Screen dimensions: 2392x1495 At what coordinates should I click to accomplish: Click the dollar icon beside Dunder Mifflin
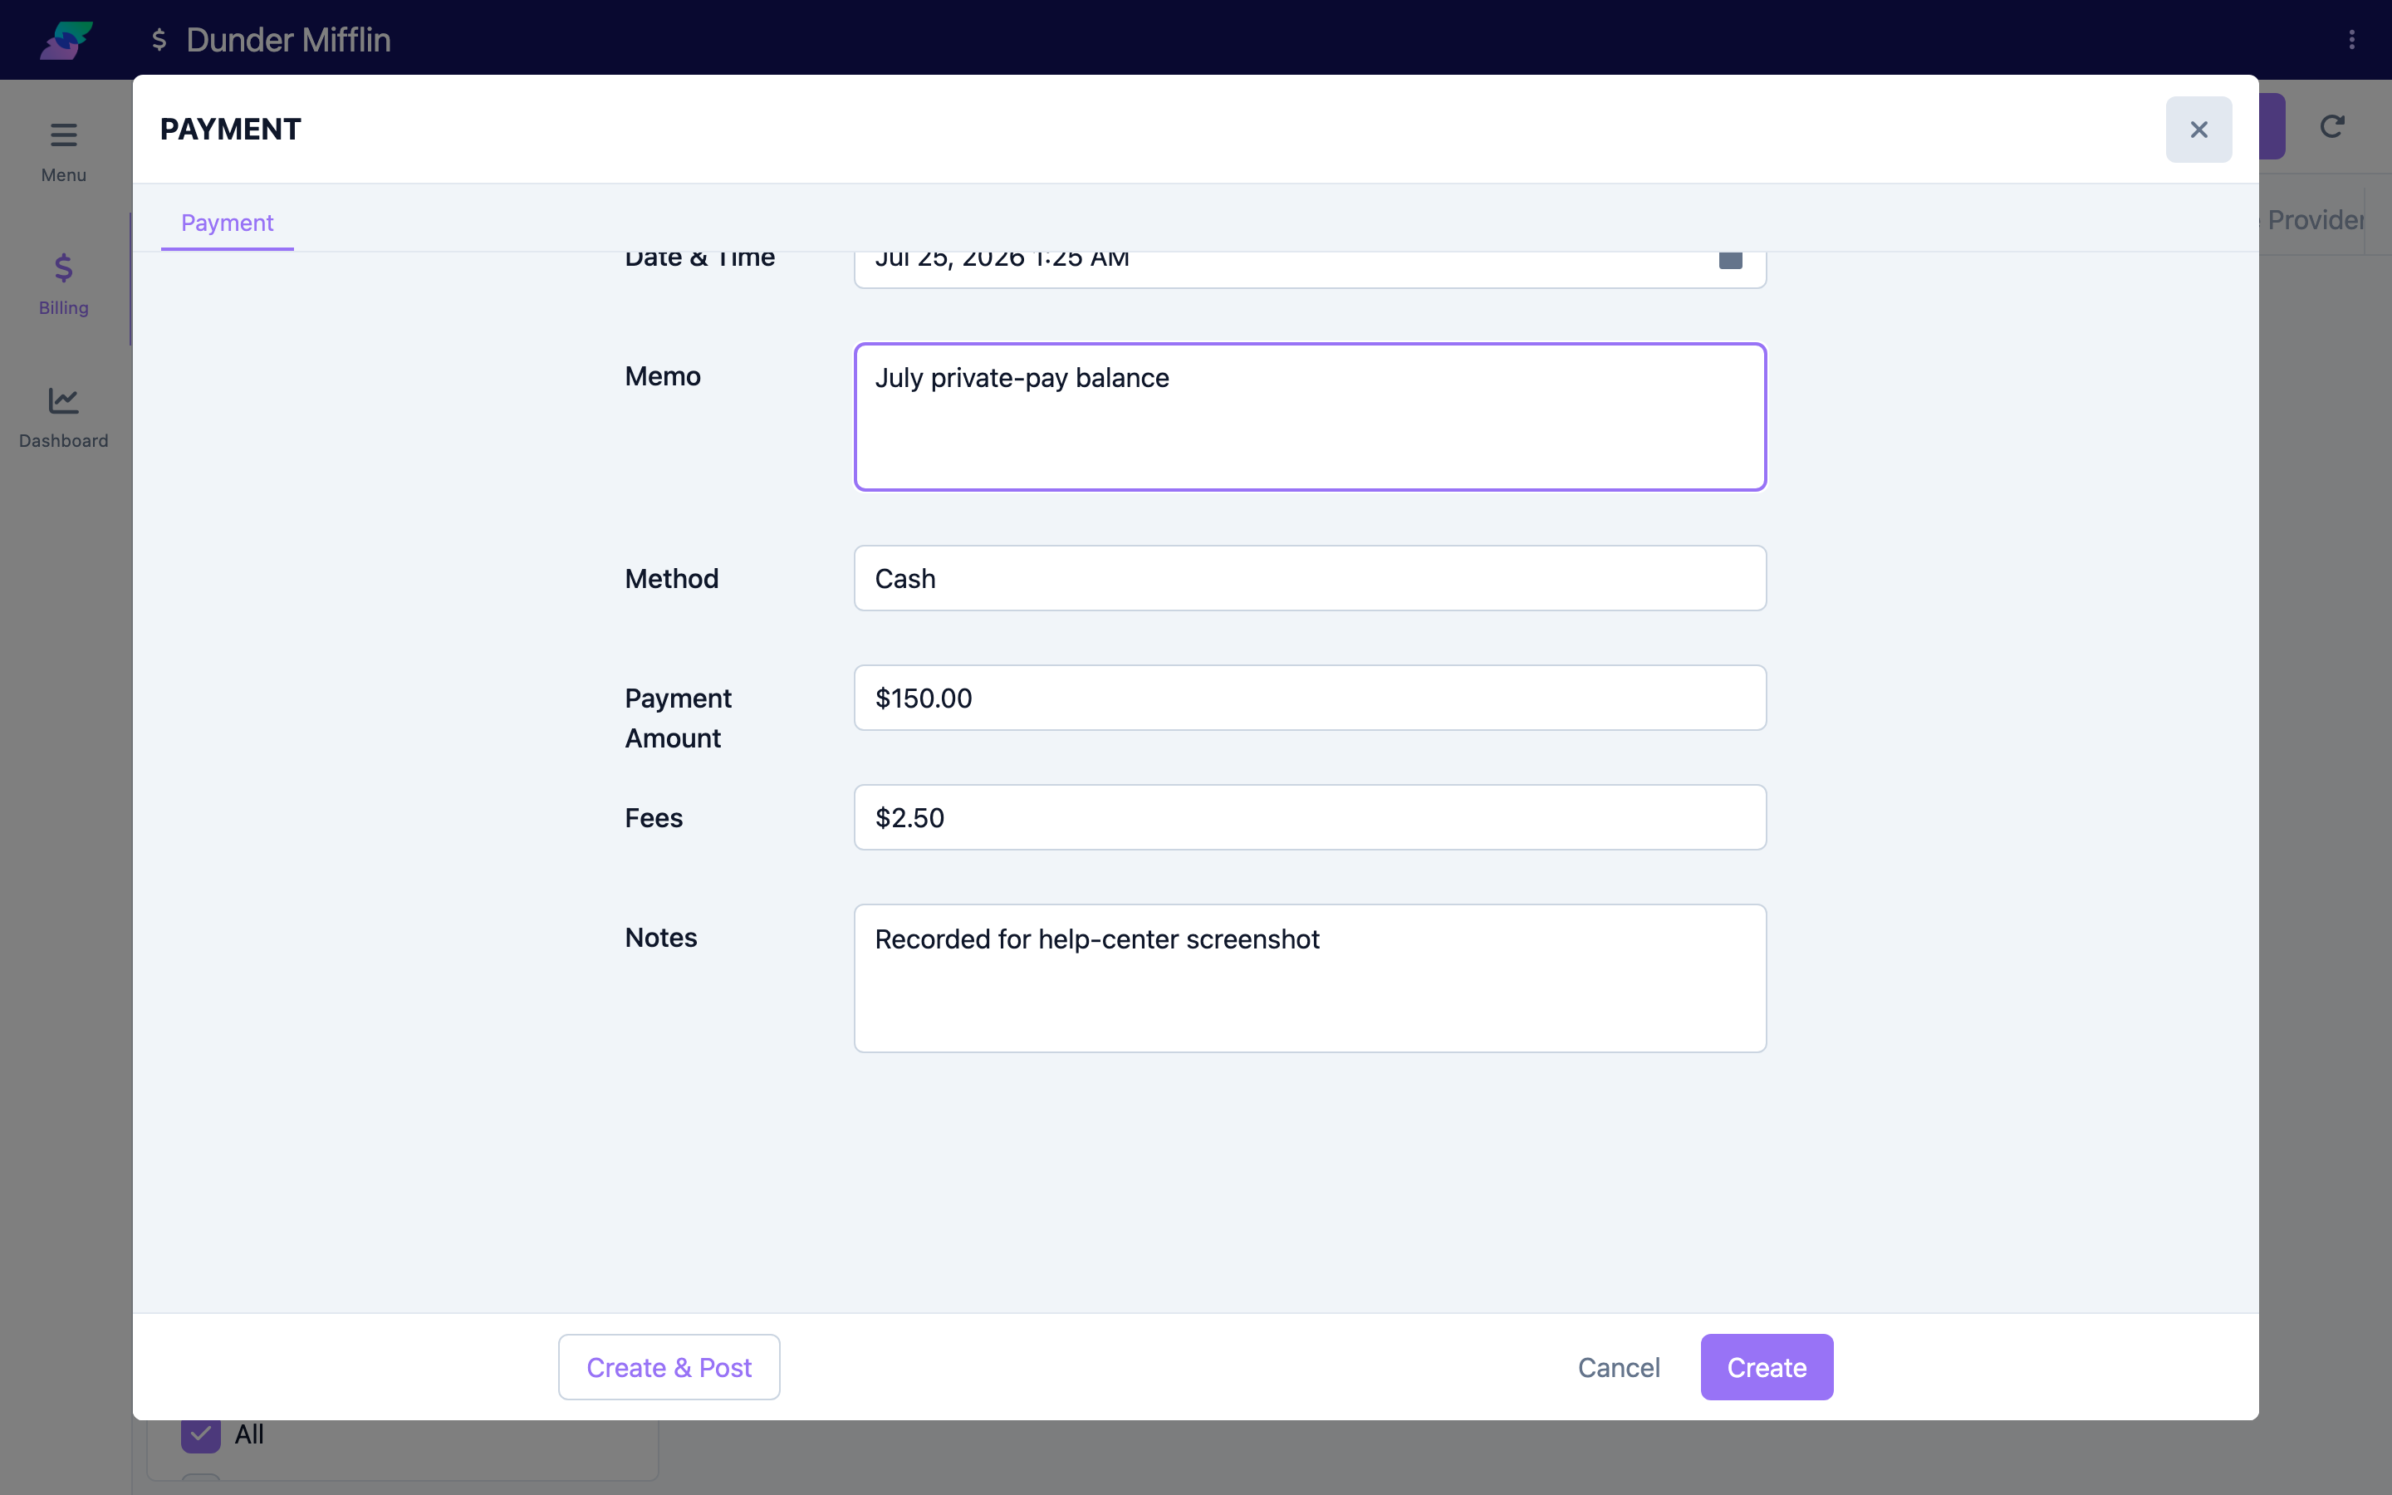coord(159,40)
